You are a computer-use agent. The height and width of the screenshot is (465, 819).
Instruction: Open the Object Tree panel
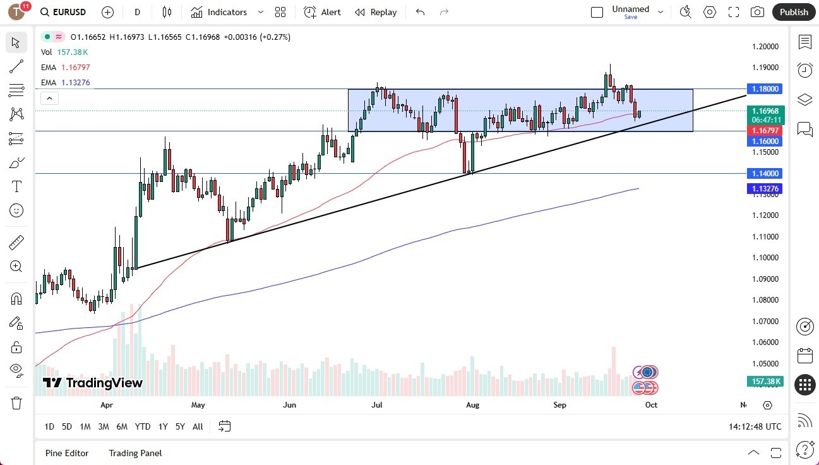point(804,99)
